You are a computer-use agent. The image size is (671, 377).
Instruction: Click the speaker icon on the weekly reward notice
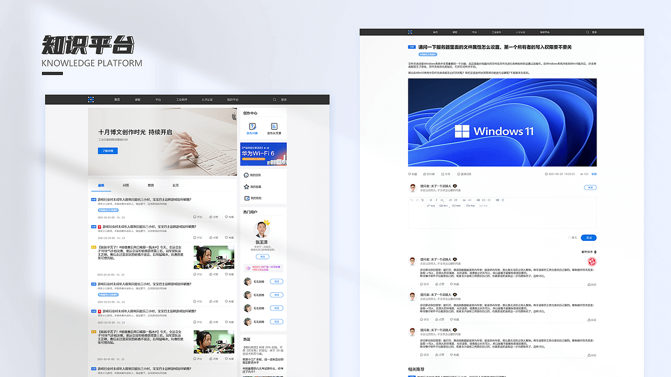(x=247, y=268)
